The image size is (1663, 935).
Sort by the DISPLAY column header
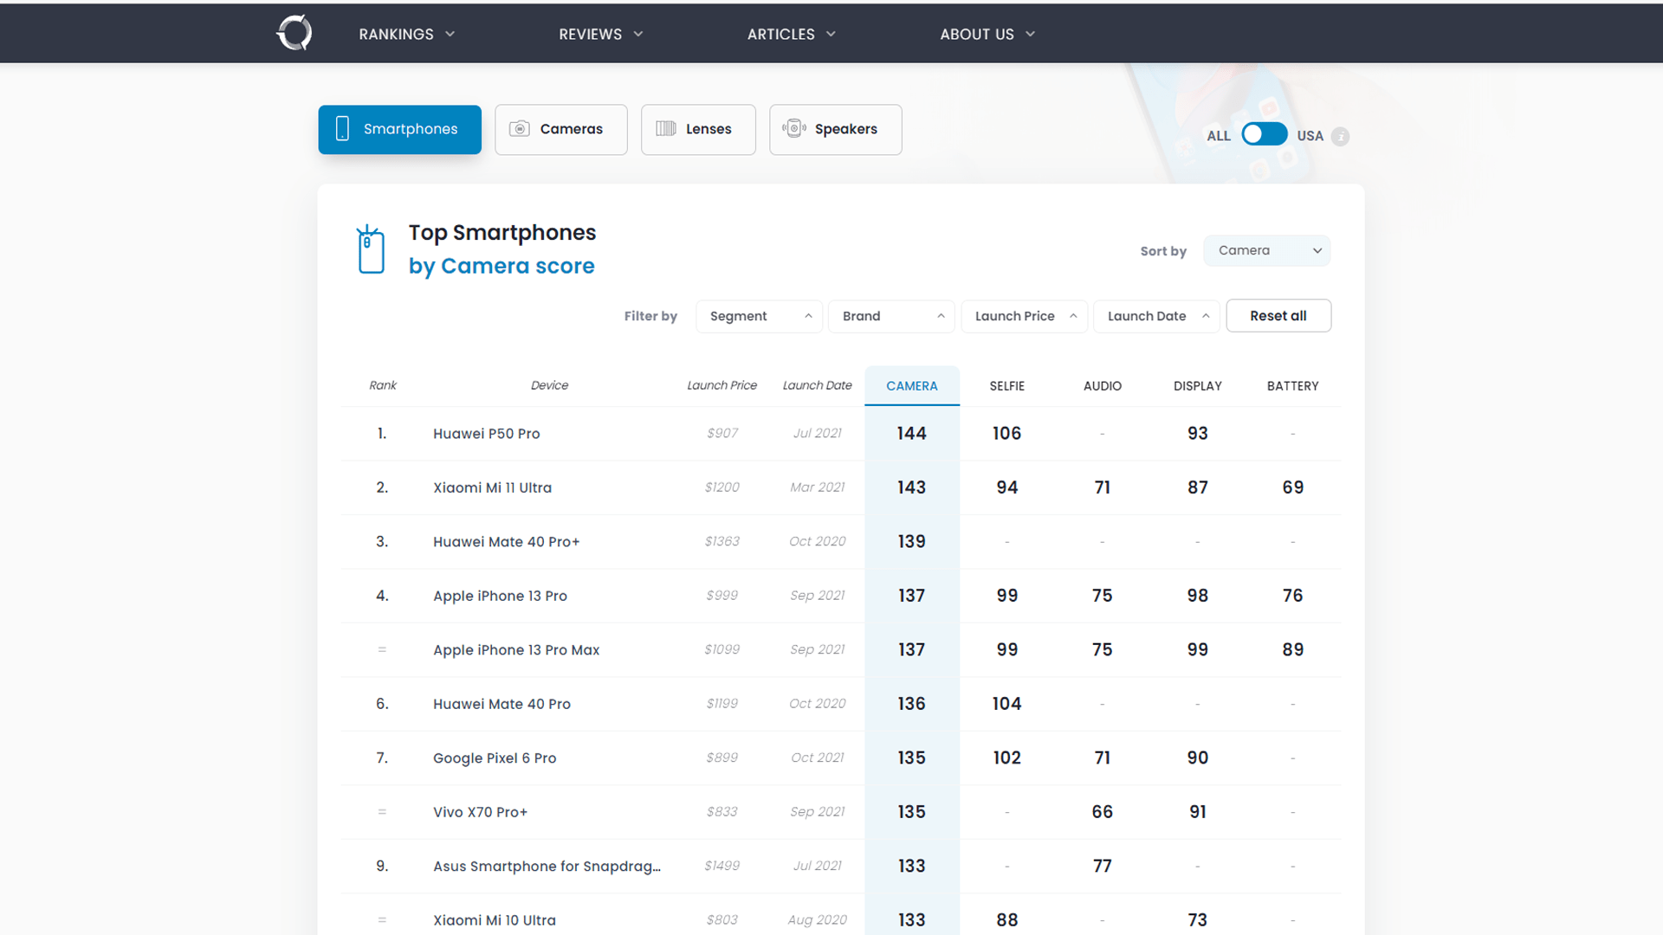(1197, 386)
